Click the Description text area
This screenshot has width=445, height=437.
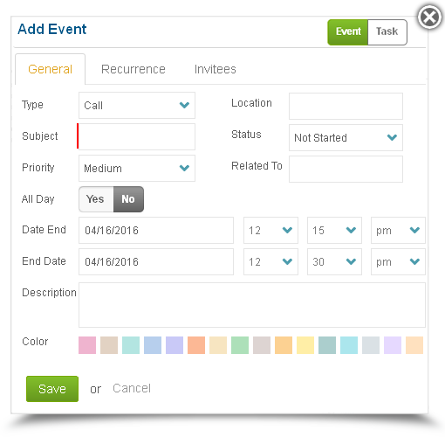[x=252, y=305]
